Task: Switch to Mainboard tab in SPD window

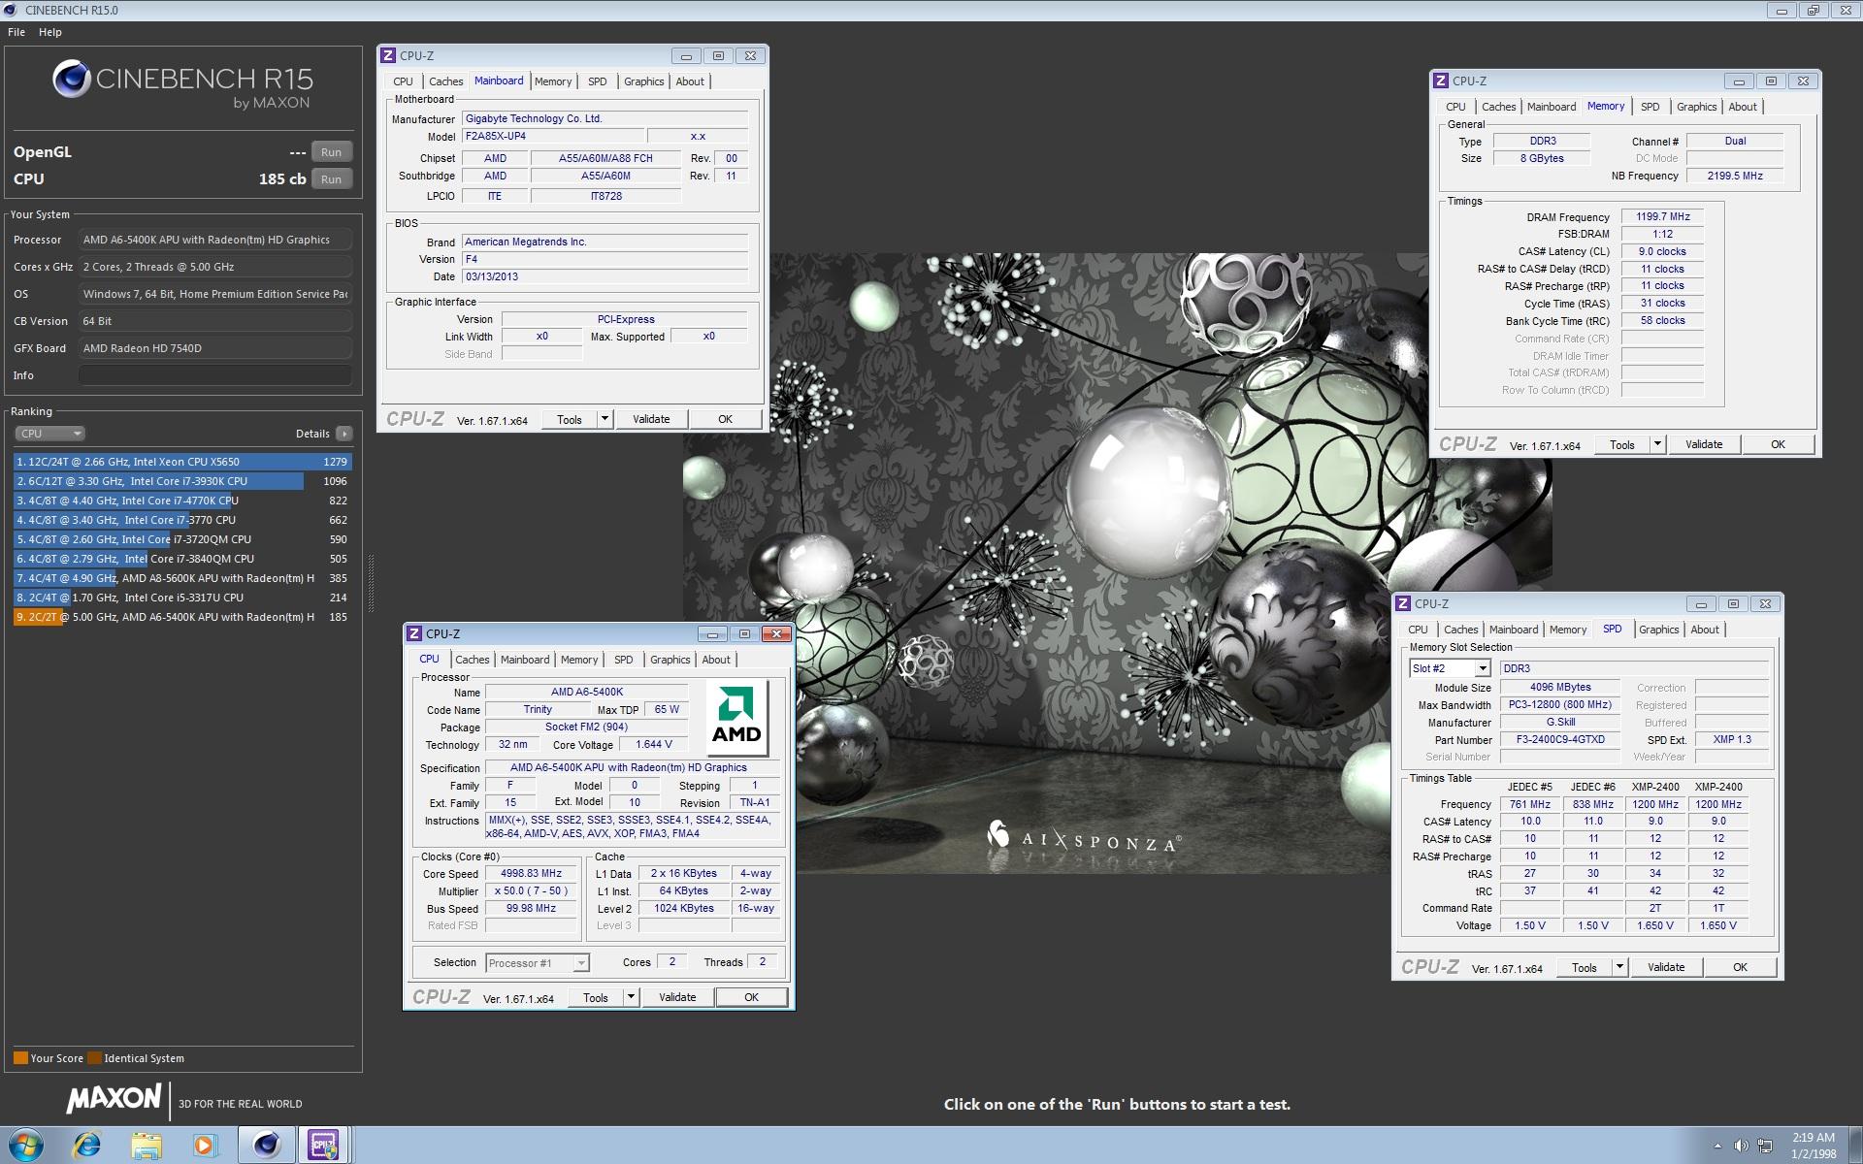Action: point(1514,630)
